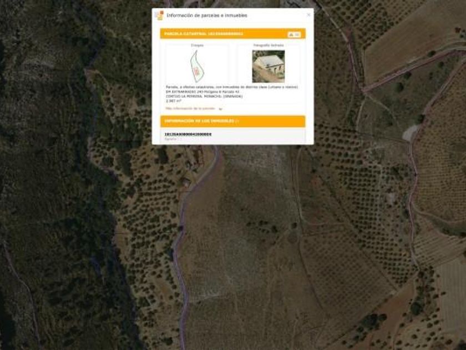Open the inmueble reference 18135A008000420000EE link

click(x=188, y=134)
